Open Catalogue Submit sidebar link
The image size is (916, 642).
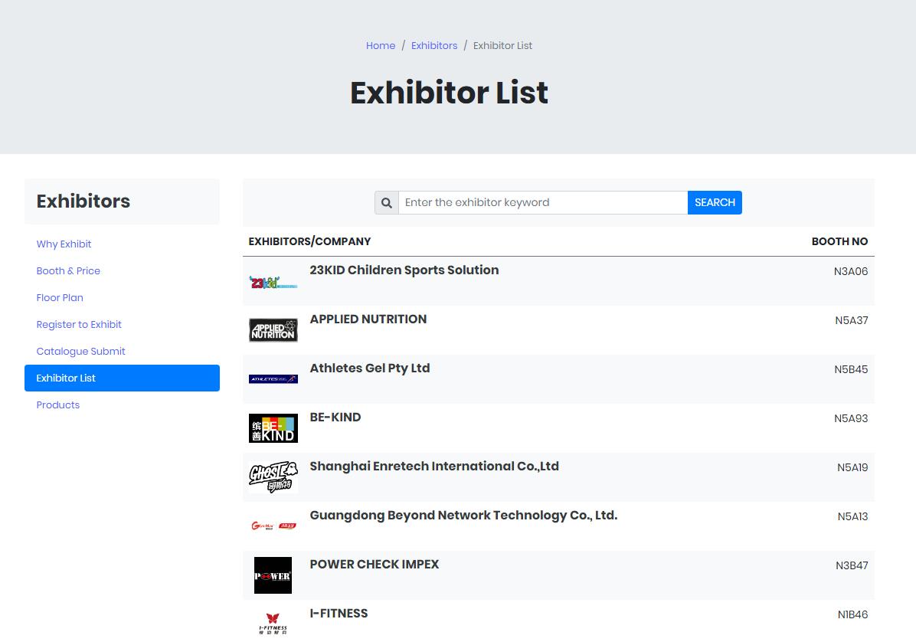80,352
